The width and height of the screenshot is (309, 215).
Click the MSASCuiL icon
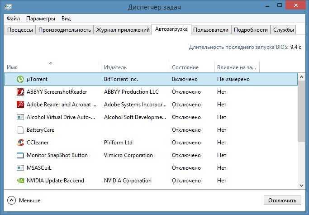pyautogui.click(x=20, y=168)
